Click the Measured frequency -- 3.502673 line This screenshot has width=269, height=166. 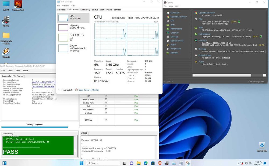coord(99,148)
